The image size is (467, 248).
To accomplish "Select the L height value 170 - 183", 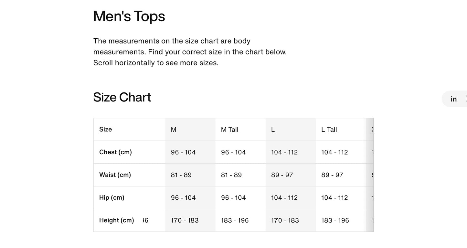I will (285, 220).
